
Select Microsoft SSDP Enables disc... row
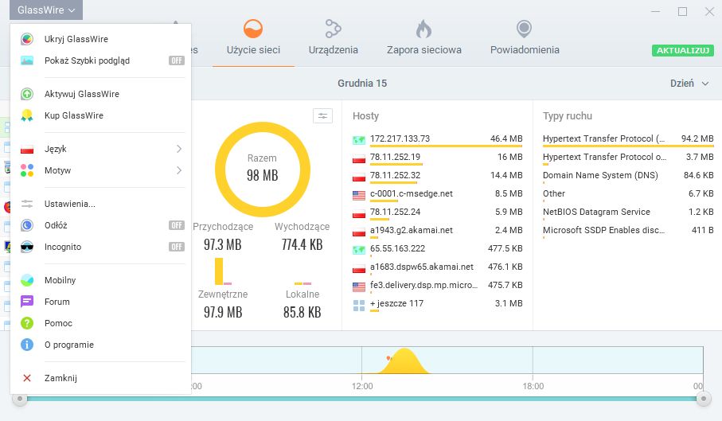(628, 231)
